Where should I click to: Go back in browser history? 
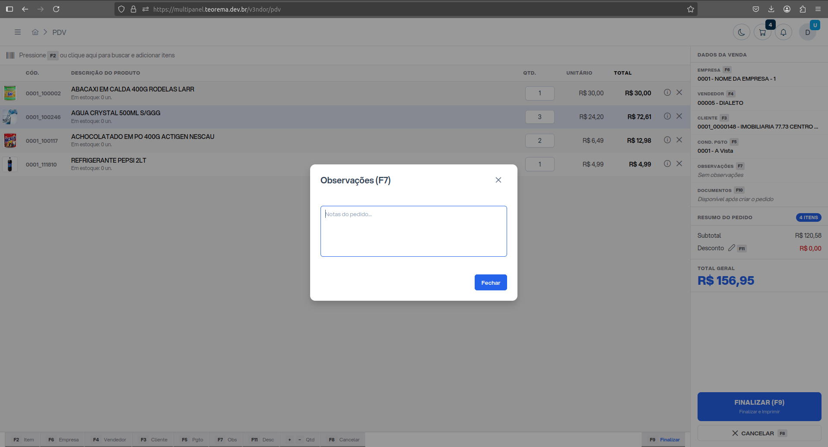(x=25, y=9)
